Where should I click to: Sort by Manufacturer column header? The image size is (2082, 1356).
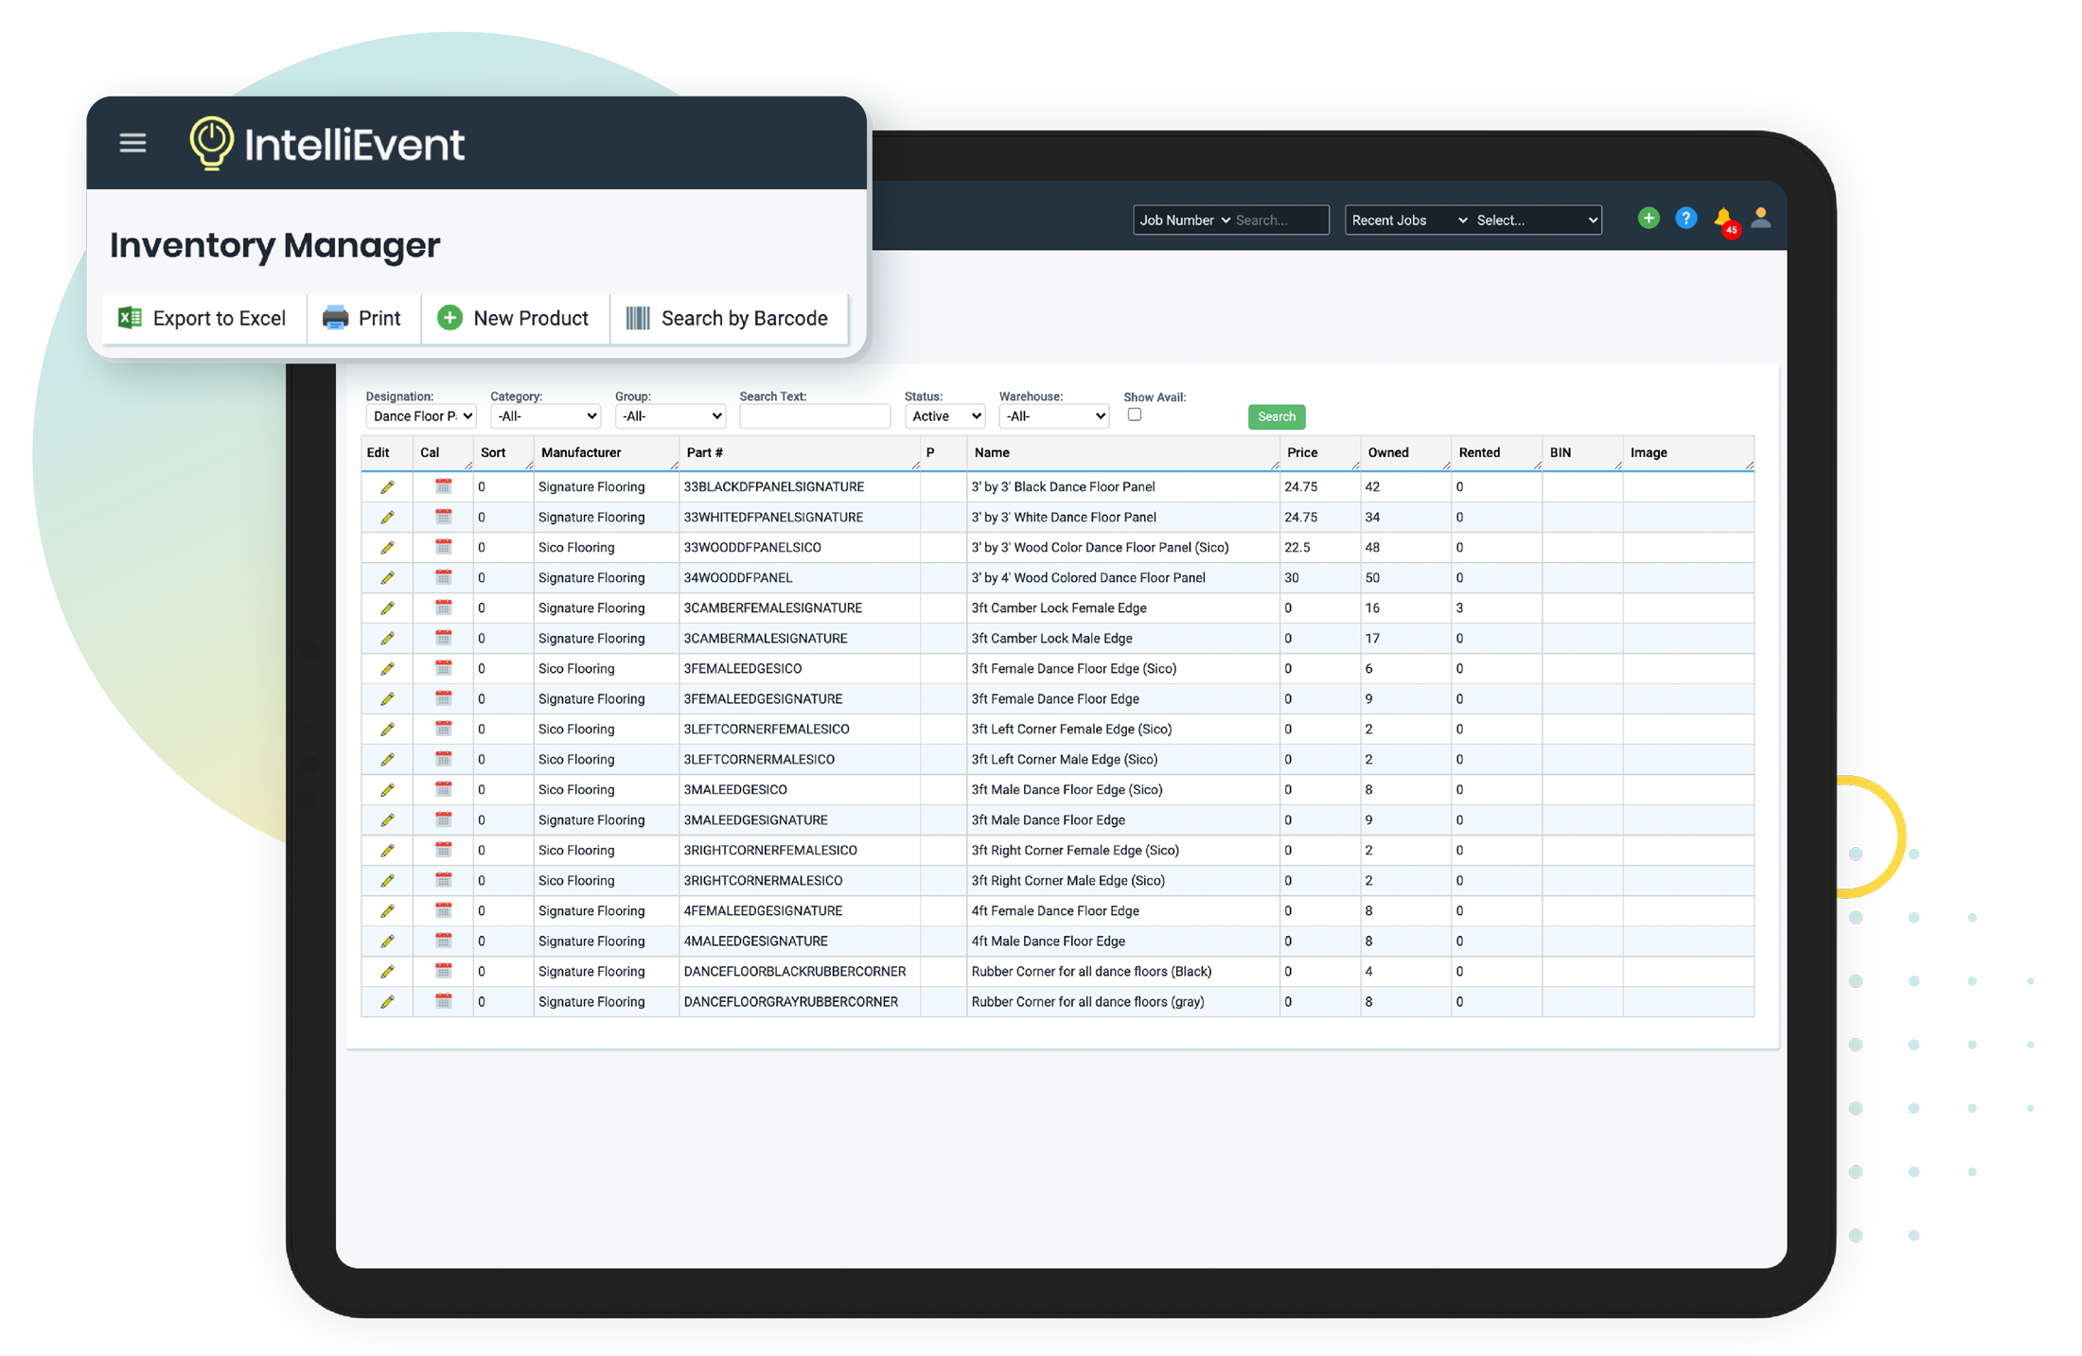point(607,452)
